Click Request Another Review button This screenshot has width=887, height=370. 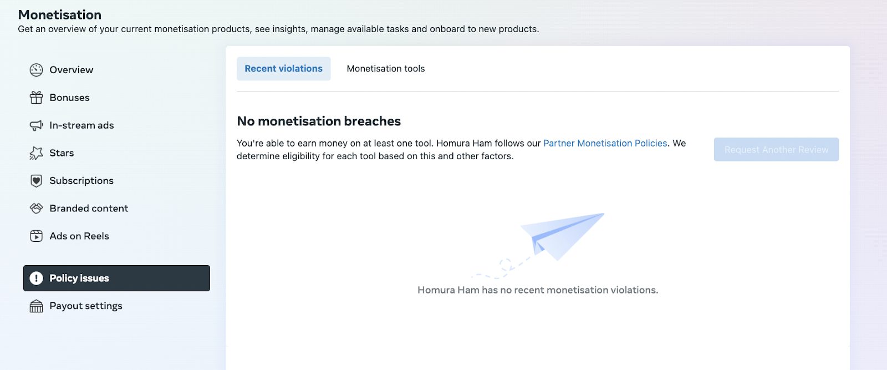[776, 150]
